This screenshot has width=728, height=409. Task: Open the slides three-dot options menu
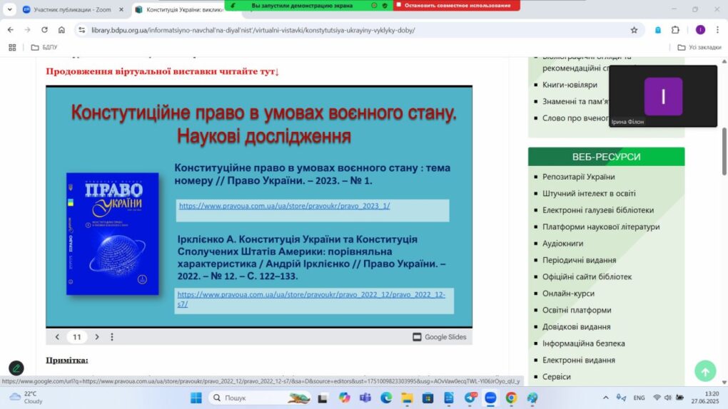point(112,337)
